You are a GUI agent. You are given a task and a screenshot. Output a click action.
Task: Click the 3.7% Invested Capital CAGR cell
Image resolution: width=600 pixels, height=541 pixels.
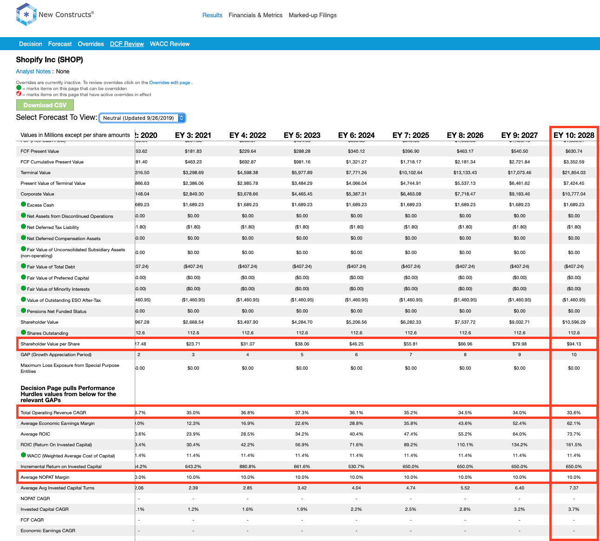coord(574,509)
